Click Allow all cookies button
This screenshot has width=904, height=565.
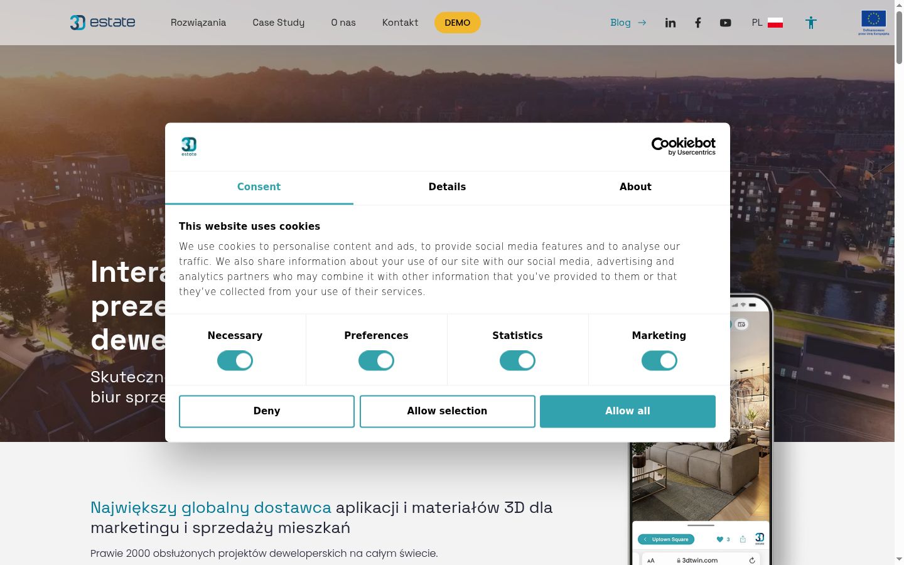pos(628,411)
